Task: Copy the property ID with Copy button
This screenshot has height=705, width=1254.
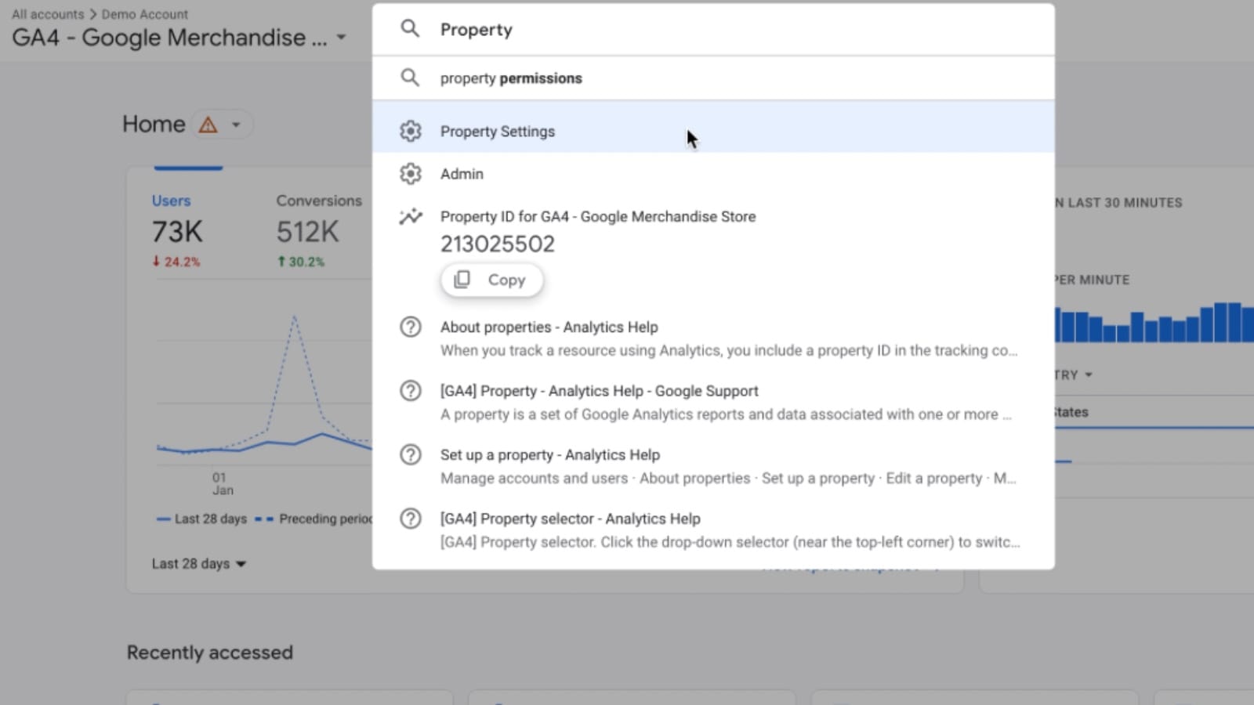Action: tap(491, 280)
